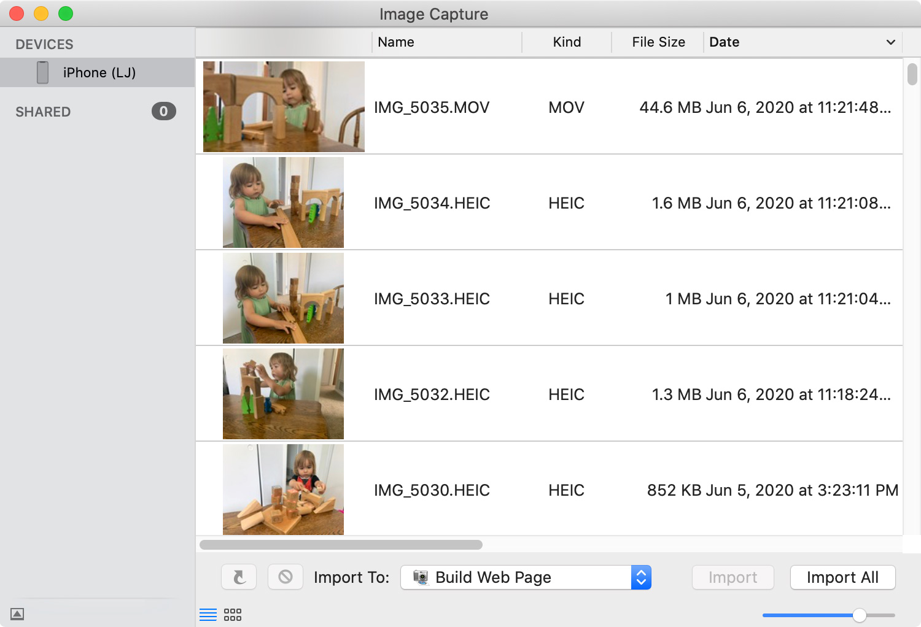The width and height of the screenshot is (921, 627).
Task: Toggle device settings panel at bottom-left
Action: point(17,614)
